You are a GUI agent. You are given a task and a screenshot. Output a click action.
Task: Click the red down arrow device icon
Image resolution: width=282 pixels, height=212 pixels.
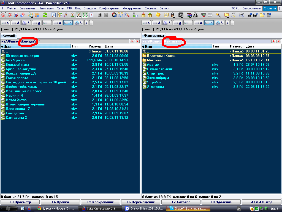pyautogui.click(x=204, y=15)
